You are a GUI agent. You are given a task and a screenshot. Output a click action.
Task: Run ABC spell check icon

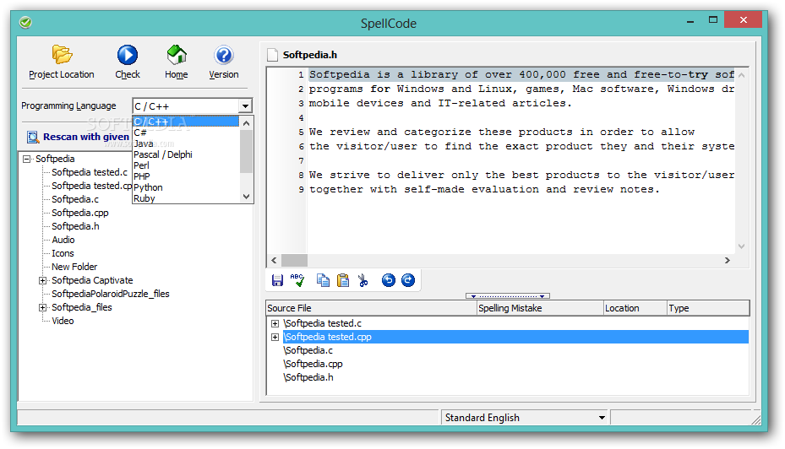(x=297, y=280)
